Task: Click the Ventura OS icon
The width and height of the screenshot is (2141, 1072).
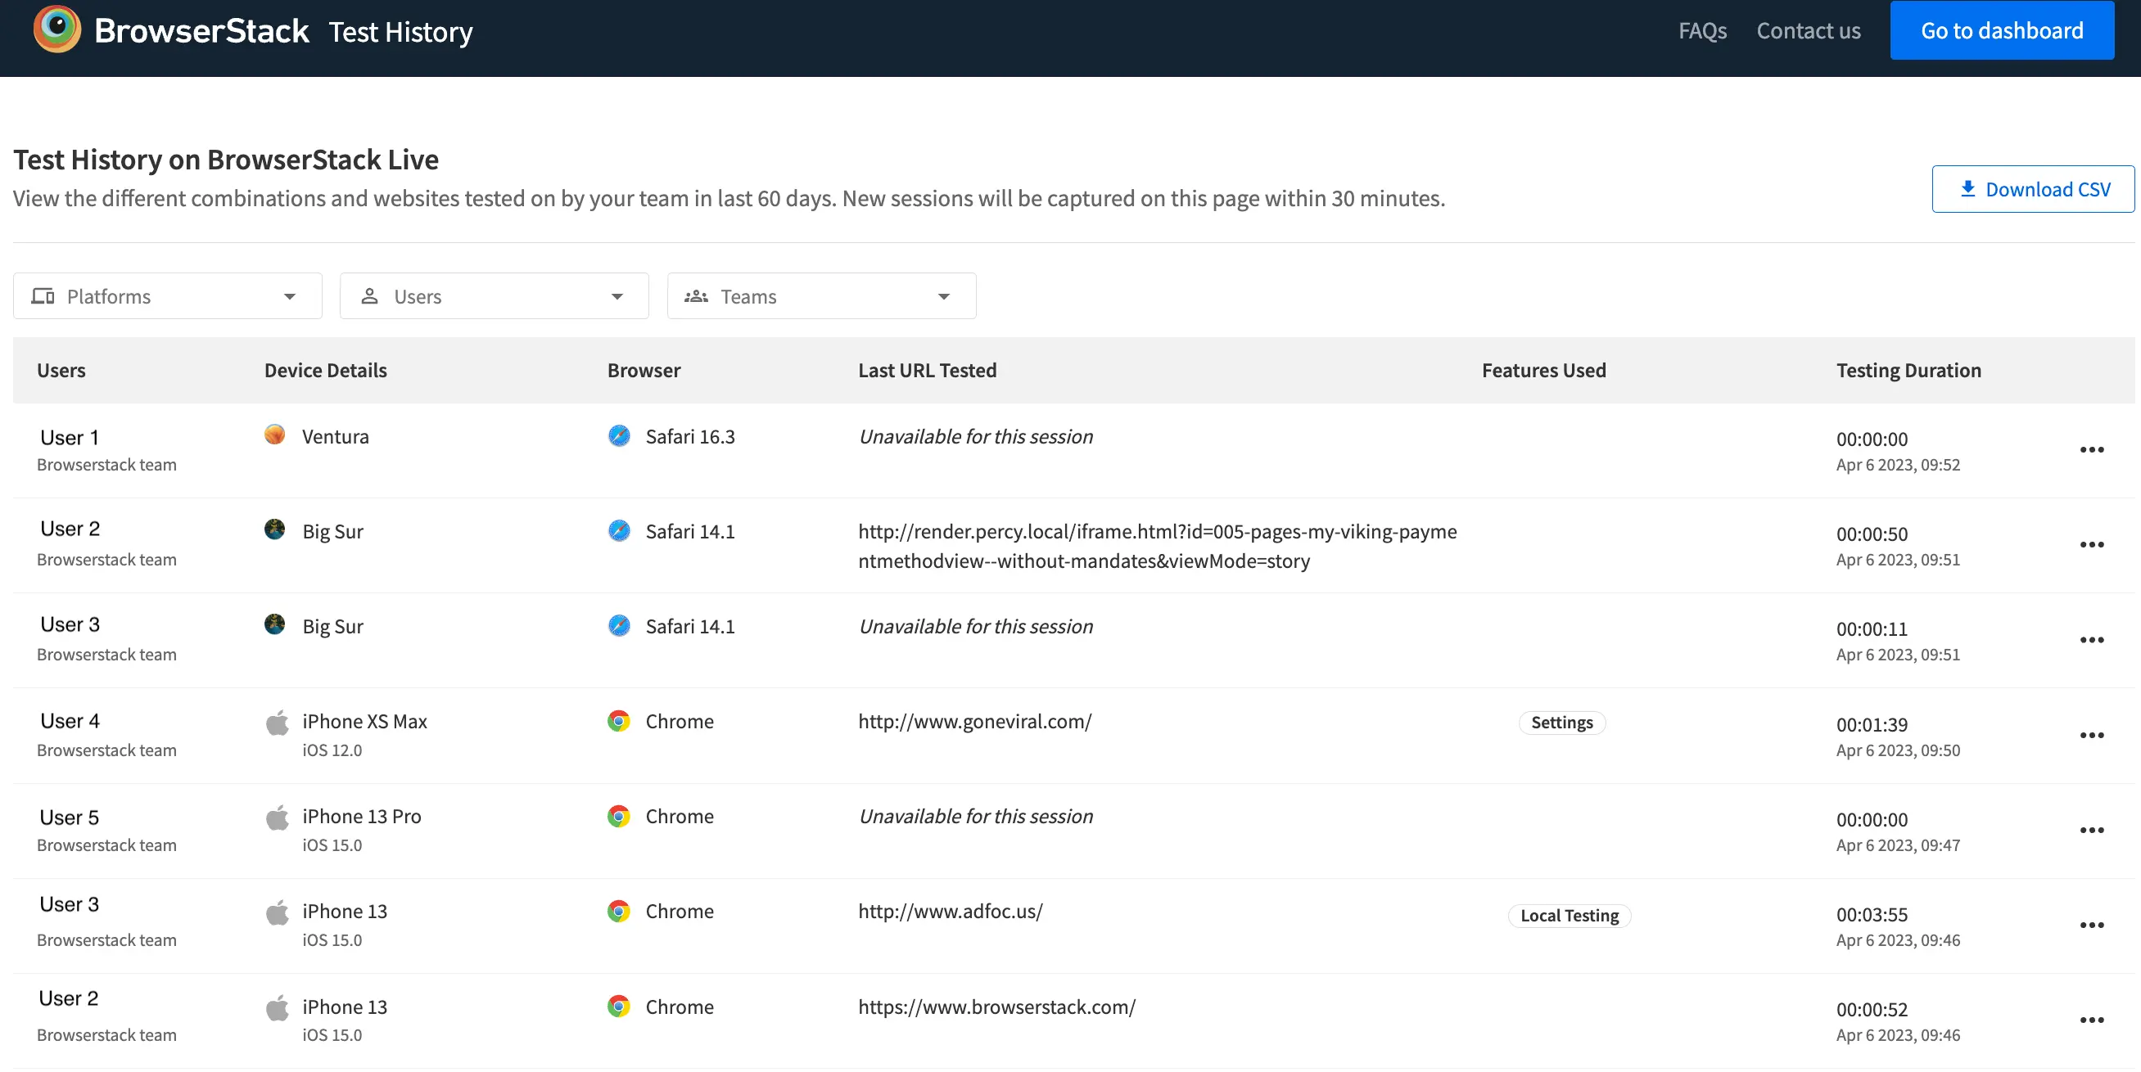Action: click(x=274, y=435)
